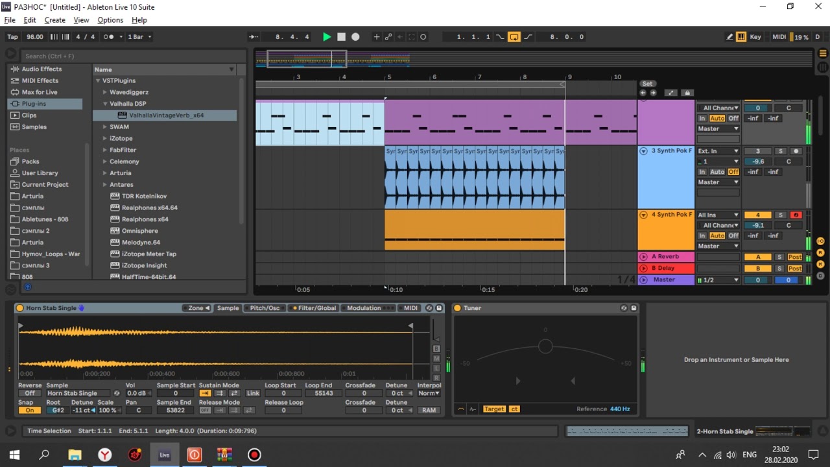
Task: Toggle the Draw Mode pencil icon
Action: 729,37
